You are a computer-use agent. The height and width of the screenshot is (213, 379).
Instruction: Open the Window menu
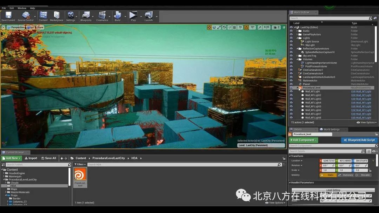[22, 8]
